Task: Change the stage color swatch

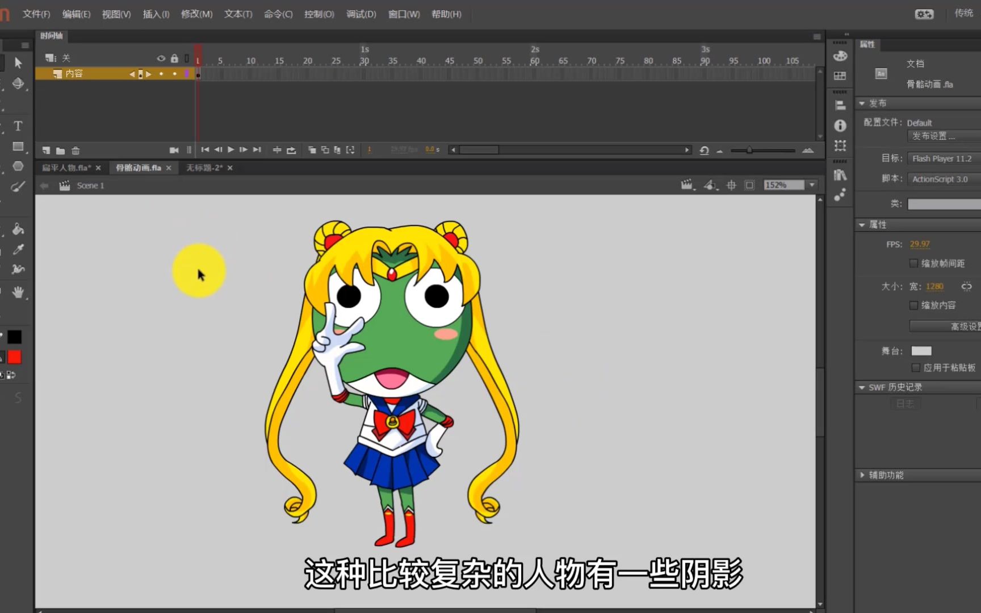Action: [x=921, y=351]
